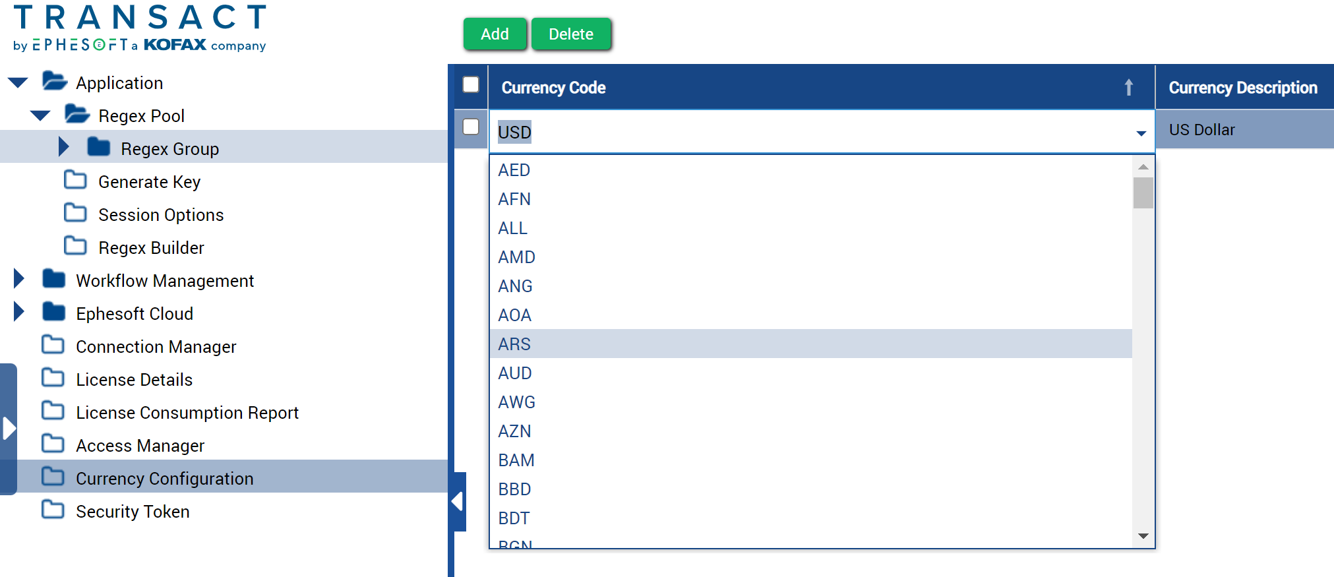Image resolution: width=1334 pixels, height=577 pixels.
Task: Expand the Workflow Management tree node
Action: [x=18, y=280]
